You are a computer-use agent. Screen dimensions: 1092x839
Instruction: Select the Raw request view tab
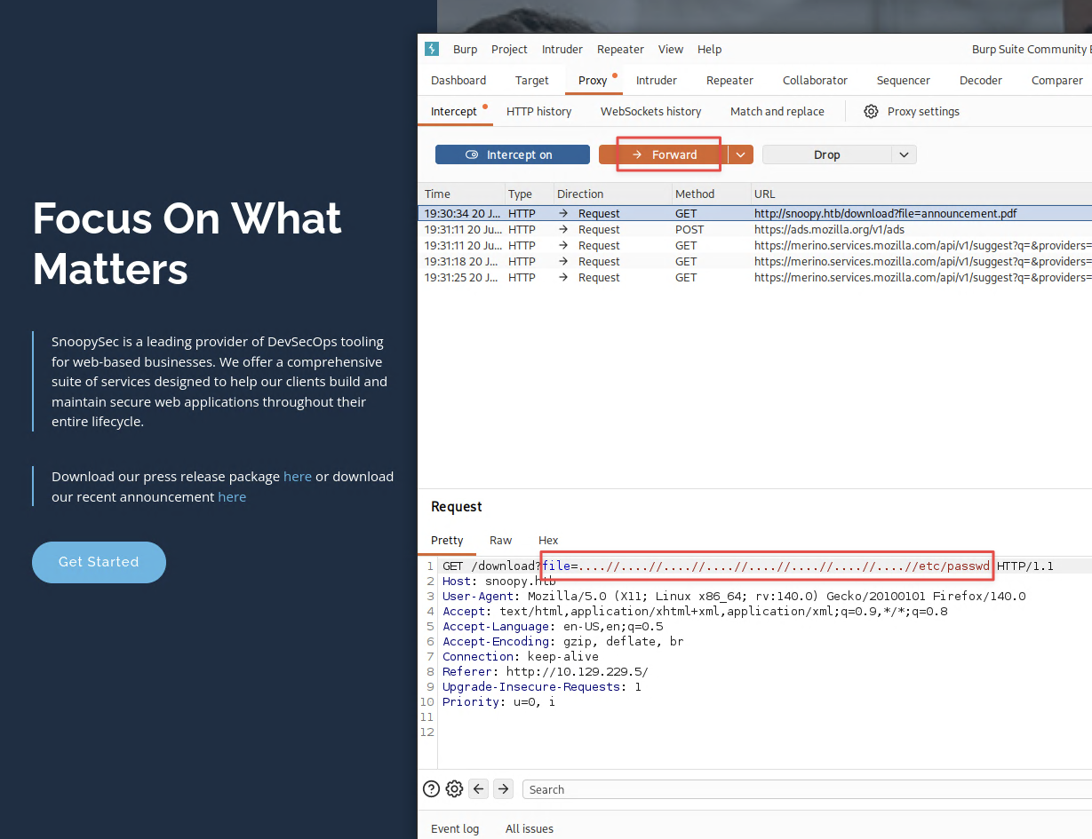tap(500, 540)
